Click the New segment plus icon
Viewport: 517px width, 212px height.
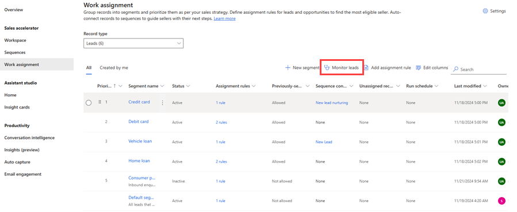click(x=288, y=67)
